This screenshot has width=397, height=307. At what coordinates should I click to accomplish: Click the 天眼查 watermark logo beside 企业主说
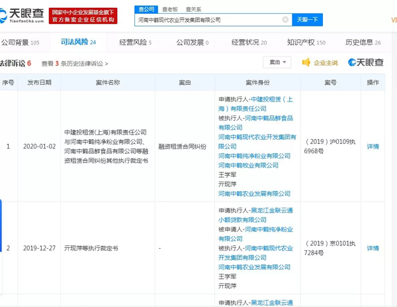[x=365, y=62]
